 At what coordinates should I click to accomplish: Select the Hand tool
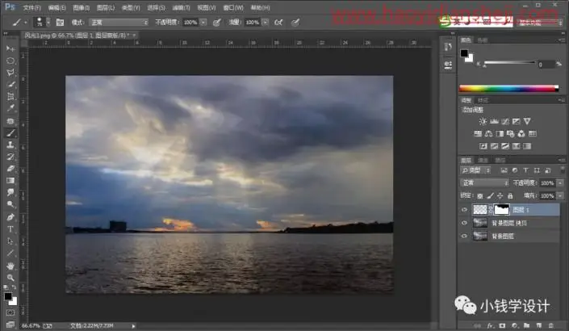coord(10,266)
